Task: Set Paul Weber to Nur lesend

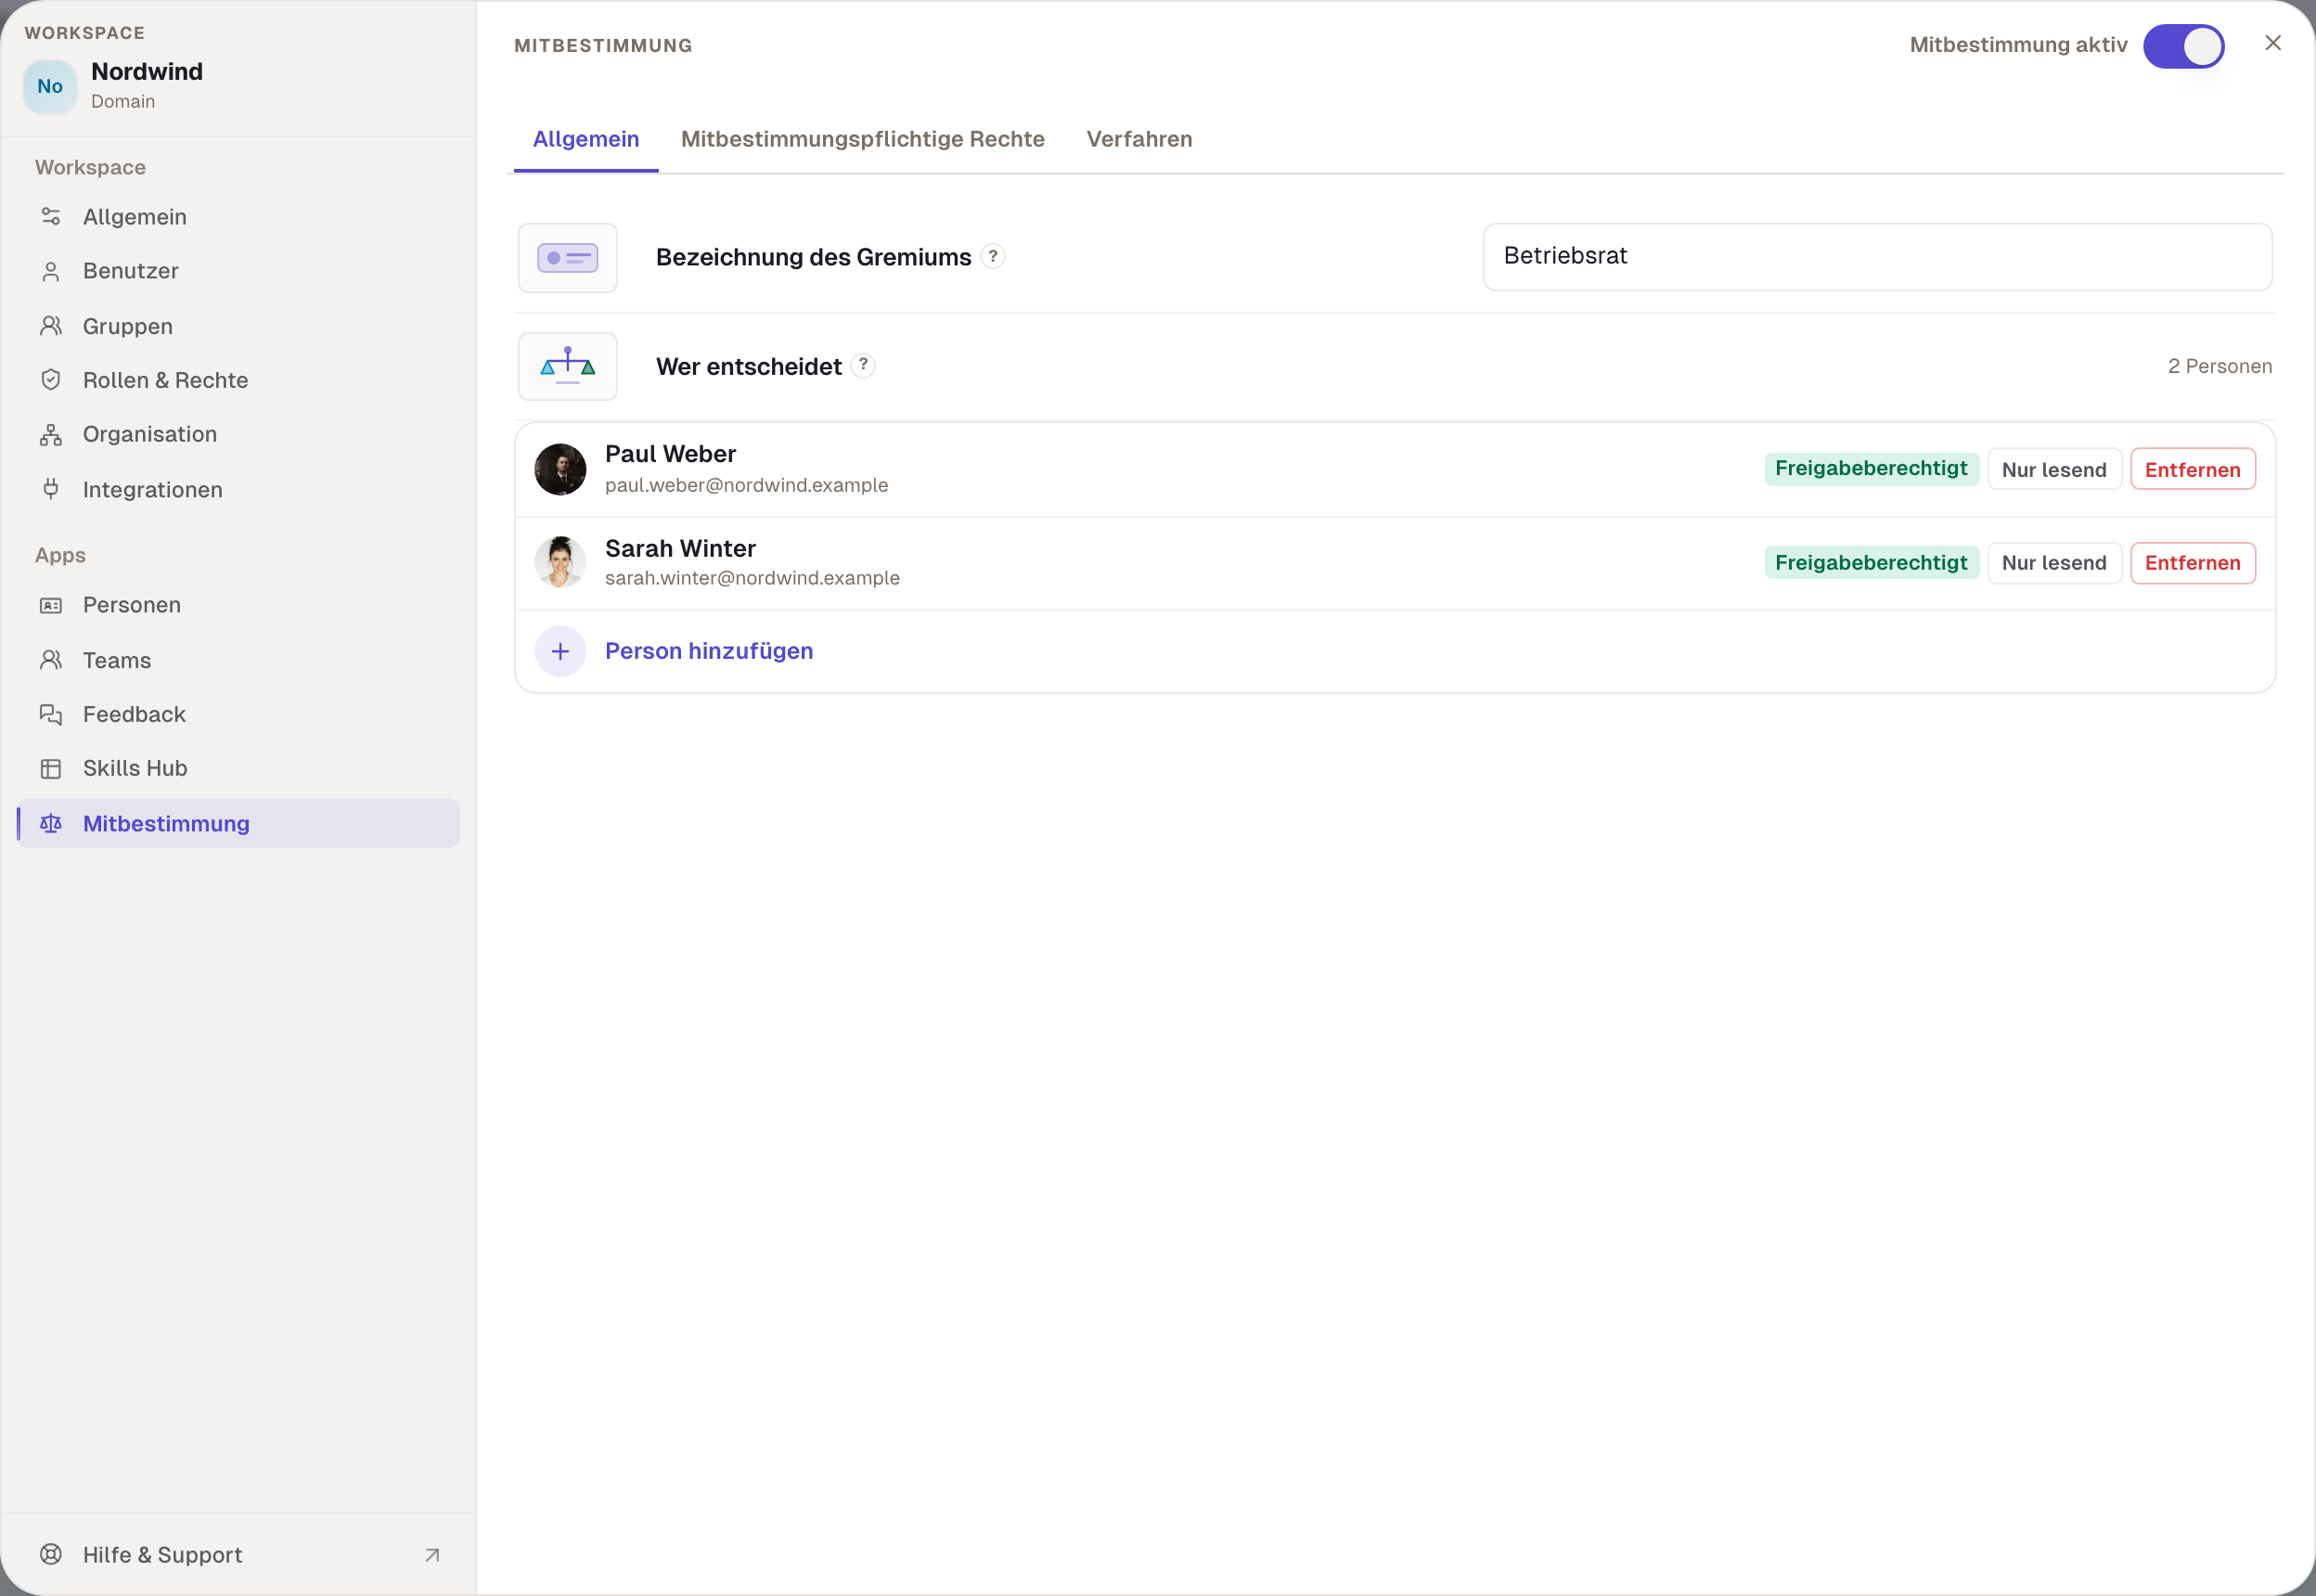Action: point(2054,469)
